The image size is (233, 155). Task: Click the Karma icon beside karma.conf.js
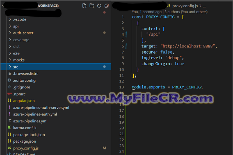click(9, 128)
